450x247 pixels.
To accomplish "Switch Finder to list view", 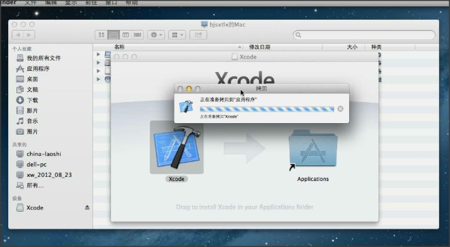I will (114, 35).
